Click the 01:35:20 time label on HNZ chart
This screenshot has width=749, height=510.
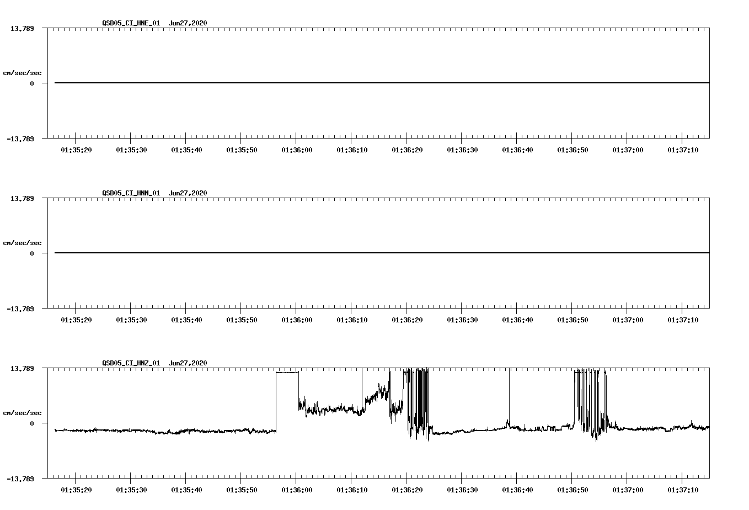point(76,490)
